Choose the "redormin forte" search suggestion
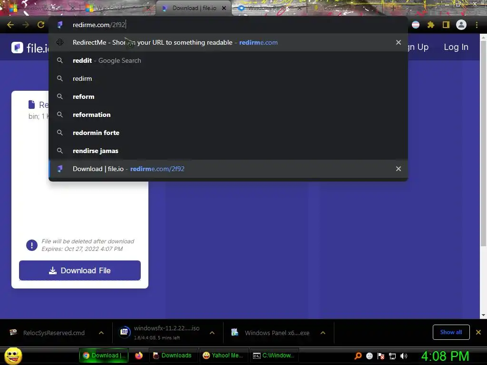Screen dimensions: 487x365 [228, 133]
